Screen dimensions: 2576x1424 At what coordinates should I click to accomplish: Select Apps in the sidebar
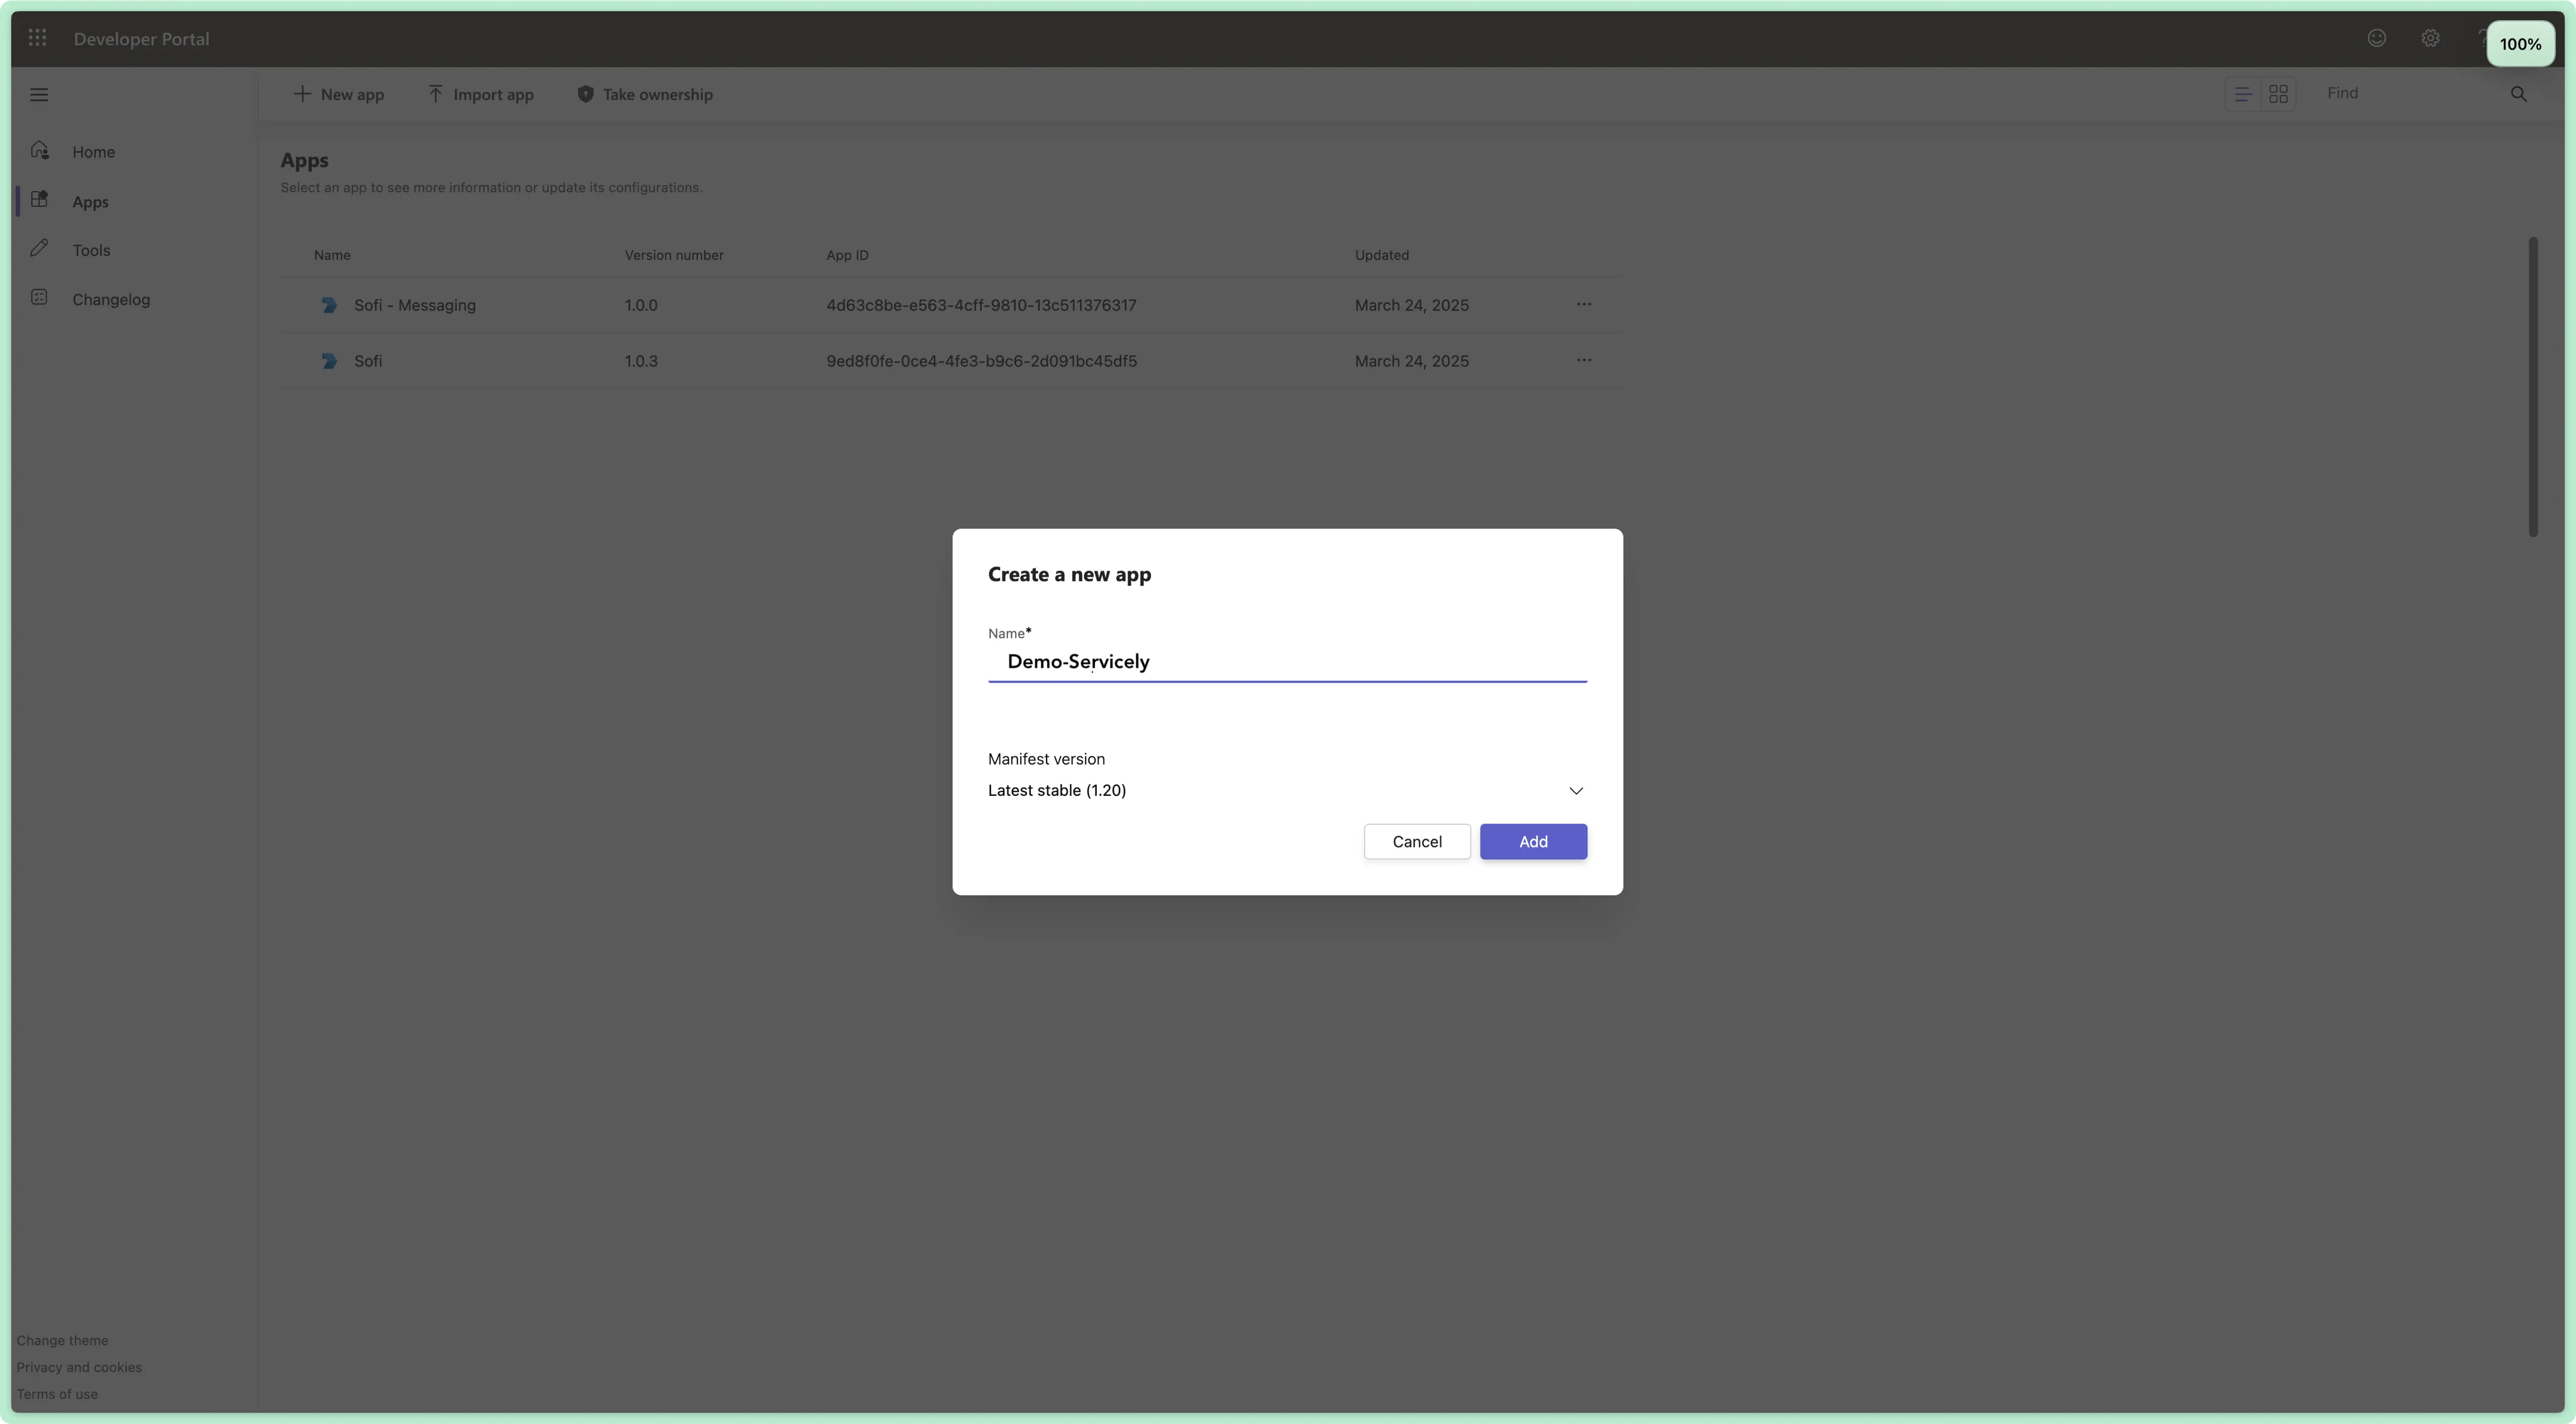(90, 202)
